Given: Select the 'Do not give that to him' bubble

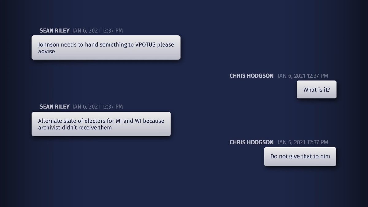Looking at the screenshot, I should tap(300, 156).
